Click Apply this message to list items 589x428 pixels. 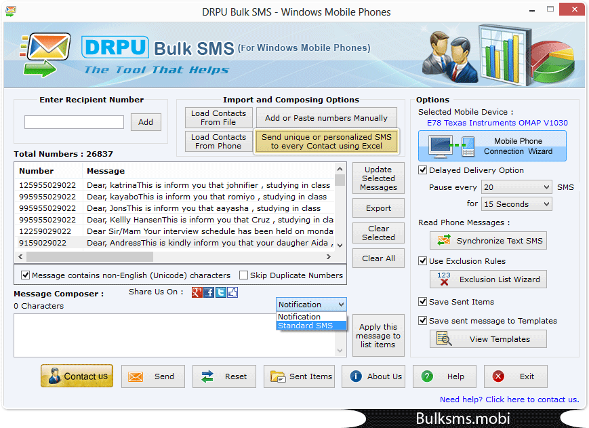click(378, 336)
